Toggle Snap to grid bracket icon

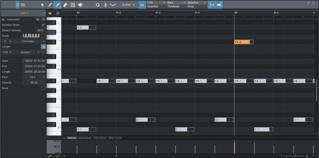click(212, 5)
